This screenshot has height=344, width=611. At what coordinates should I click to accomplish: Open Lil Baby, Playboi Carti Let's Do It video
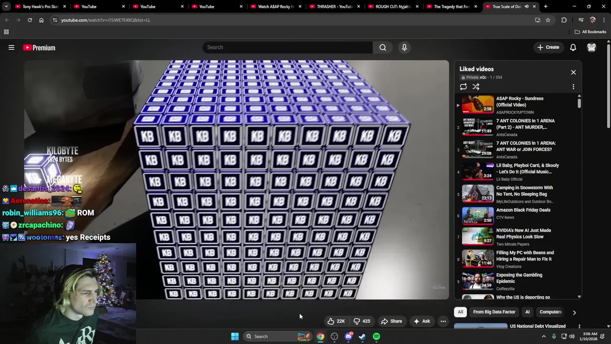pos(516,172)
